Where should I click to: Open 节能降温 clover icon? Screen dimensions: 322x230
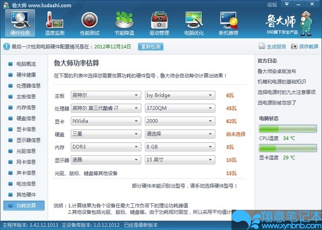click(124, 23)
